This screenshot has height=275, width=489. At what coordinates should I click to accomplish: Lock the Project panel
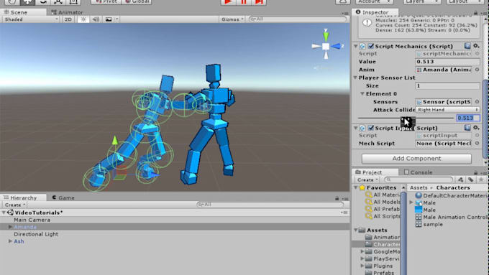point(475,172)
